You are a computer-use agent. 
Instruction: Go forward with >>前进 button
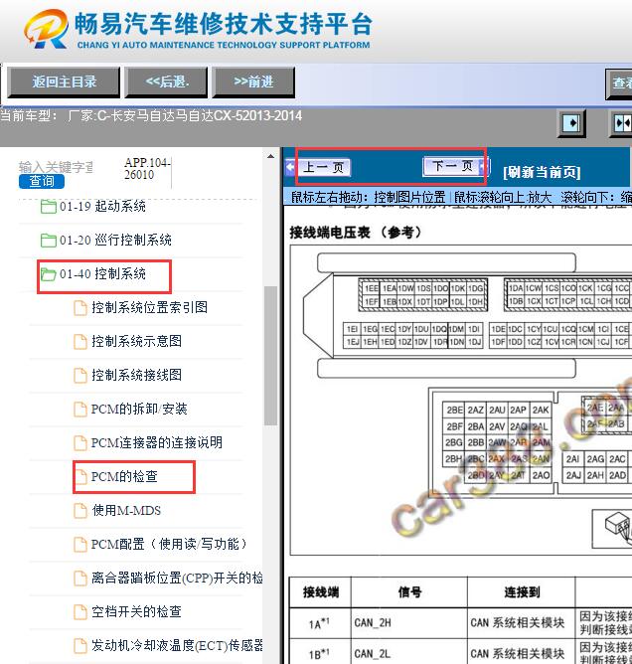click(x=253, y=82)
